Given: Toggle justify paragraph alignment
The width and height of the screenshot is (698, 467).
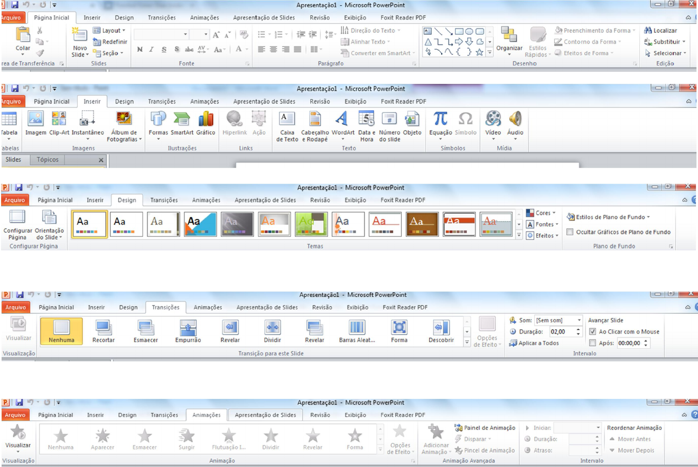Looking at the screenshot, I should point(298,49).
